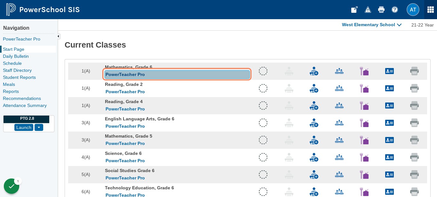Expand the West Elementary School selector
Viewport: 437px width, 197px height.
(372, 25)
